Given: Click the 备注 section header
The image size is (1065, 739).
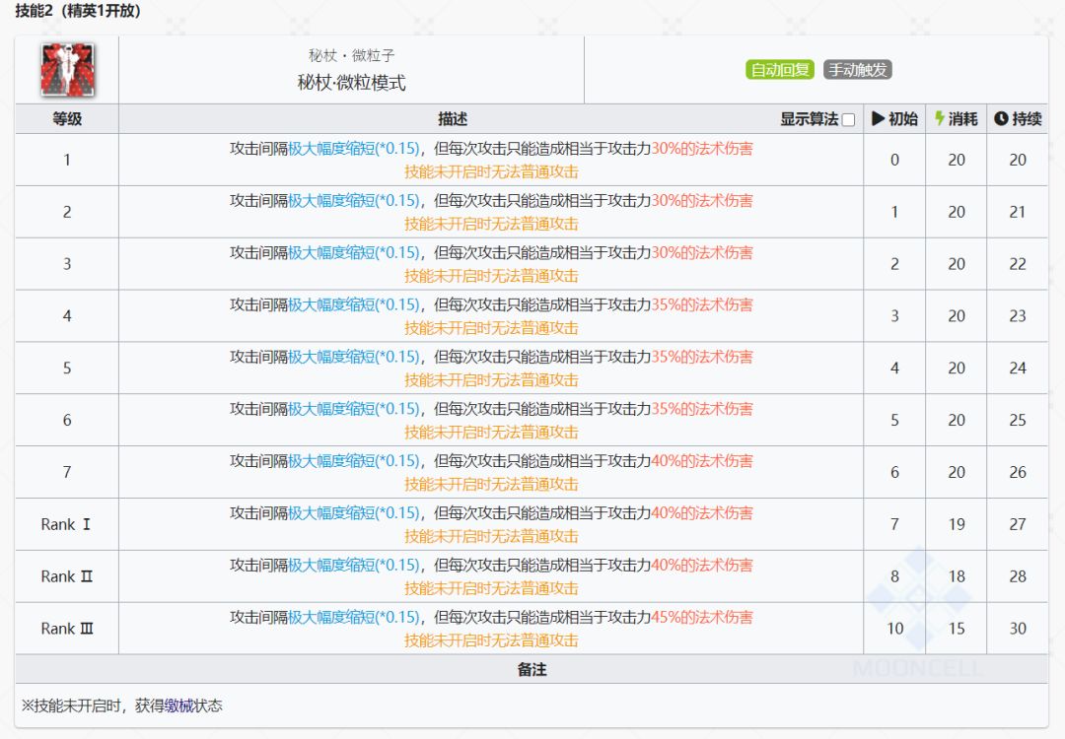Looking at the screenshot, I should [532, 670].
